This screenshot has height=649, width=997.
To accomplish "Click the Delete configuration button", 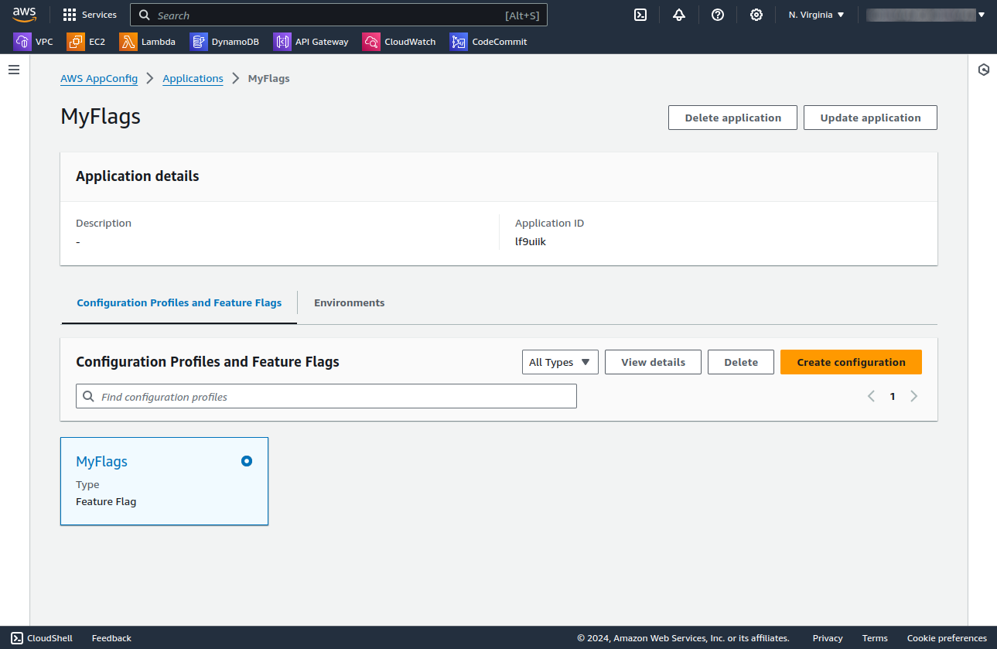I will point(741,362).
